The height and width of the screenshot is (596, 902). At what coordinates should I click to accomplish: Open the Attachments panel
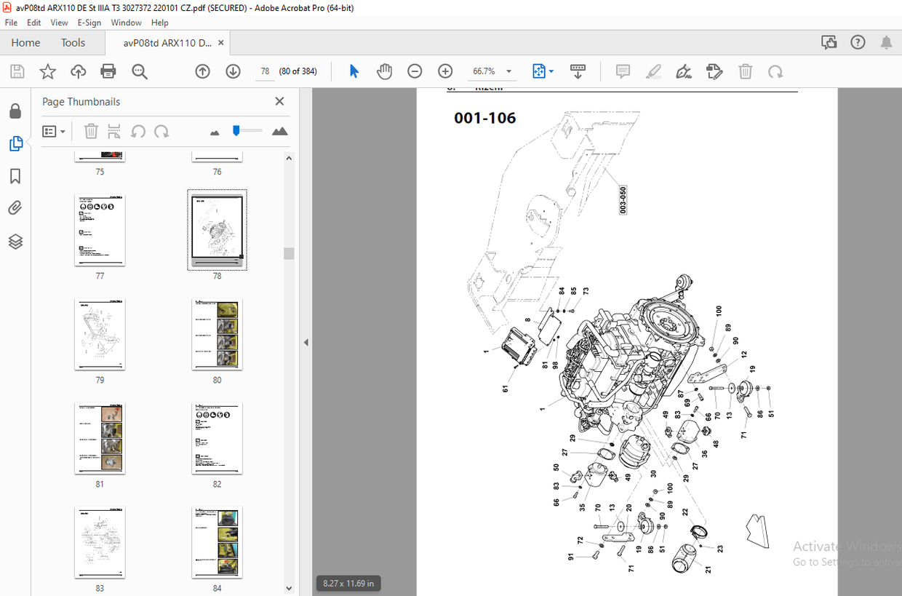(16, 207)
